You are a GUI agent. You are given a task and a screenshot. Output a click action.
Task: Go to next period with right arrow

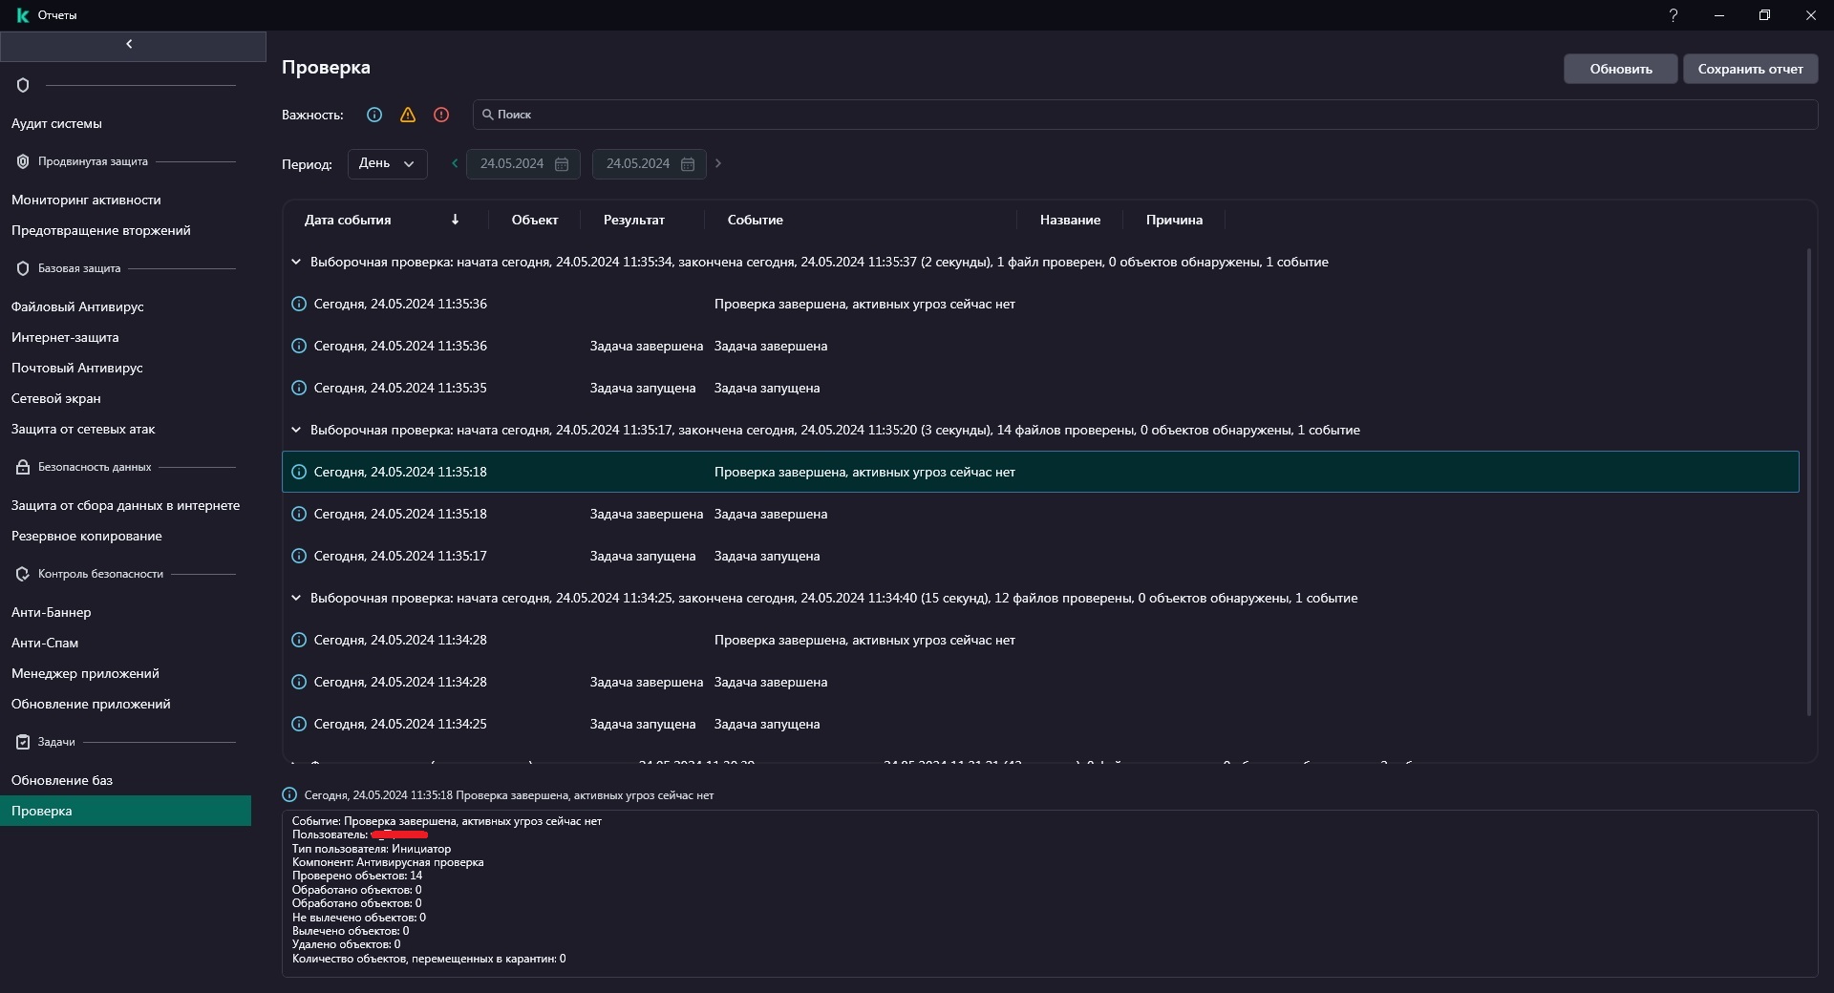click(x=718, y=163)
